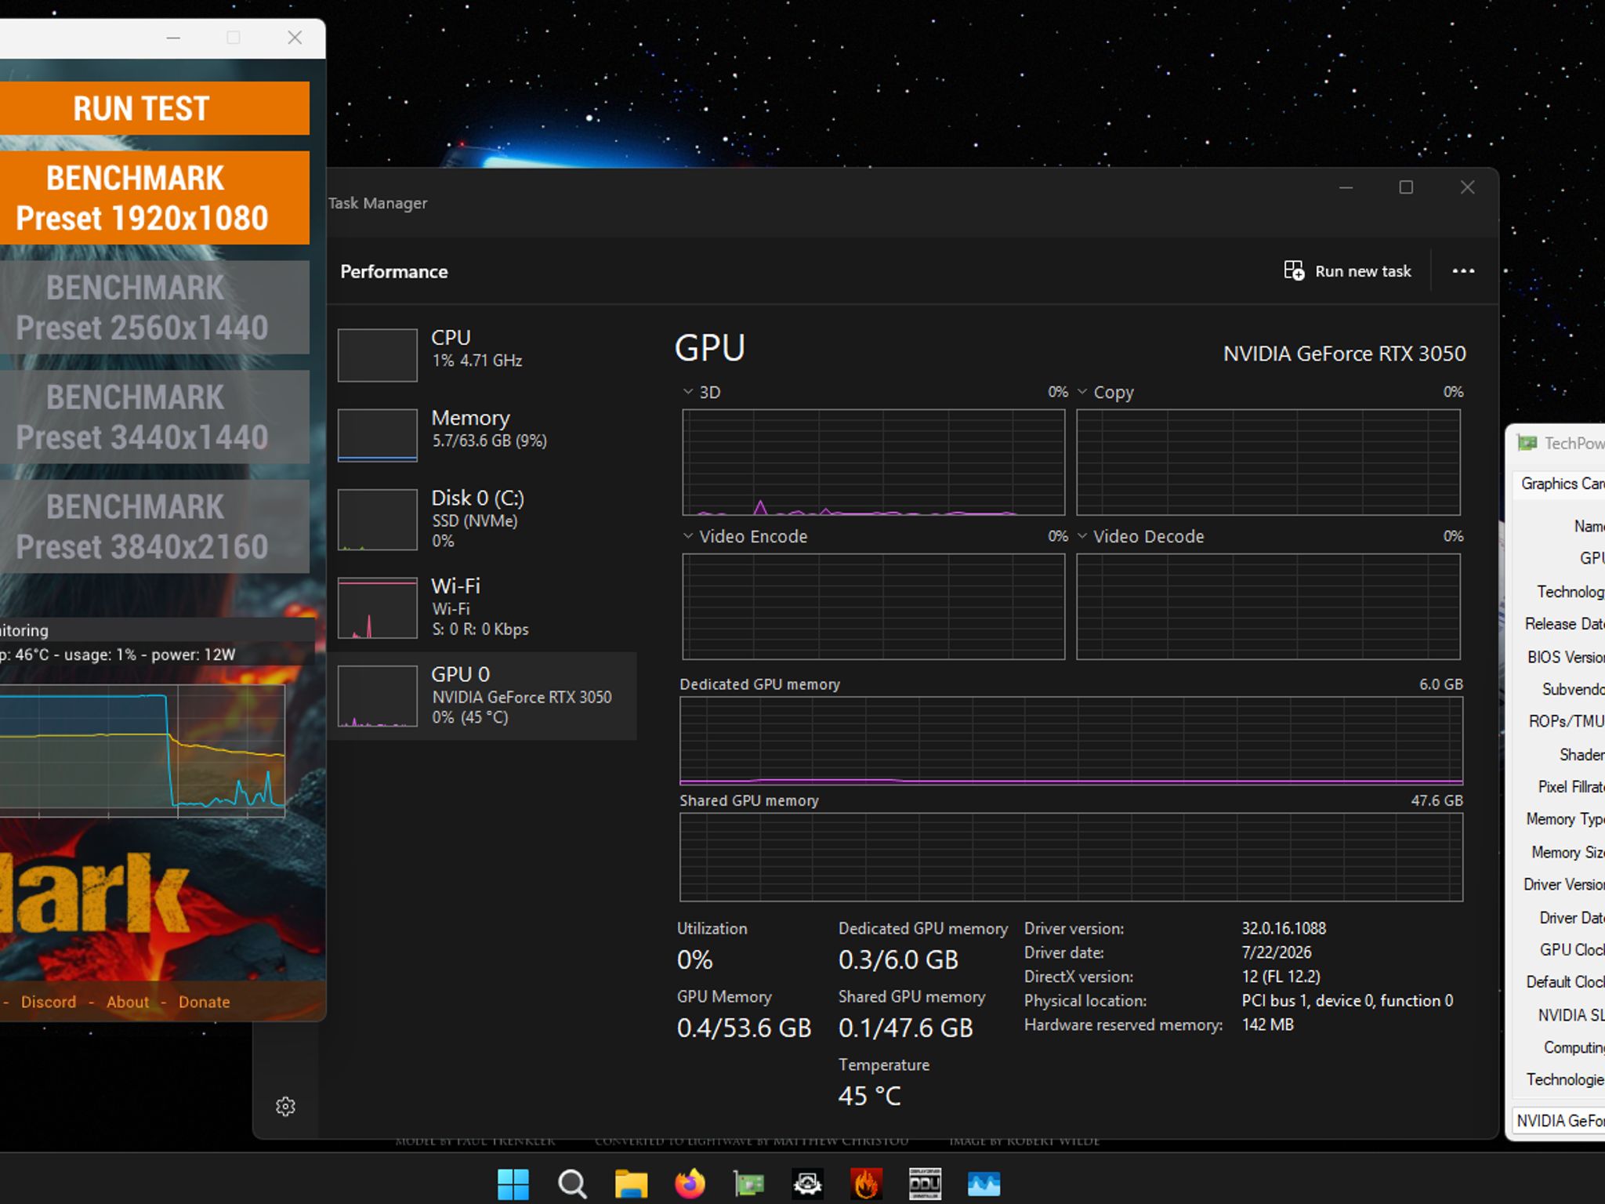1605x1204 pixels.
Task: Start Benchmark Preset 3440x1440
Action: pos(154,416)
